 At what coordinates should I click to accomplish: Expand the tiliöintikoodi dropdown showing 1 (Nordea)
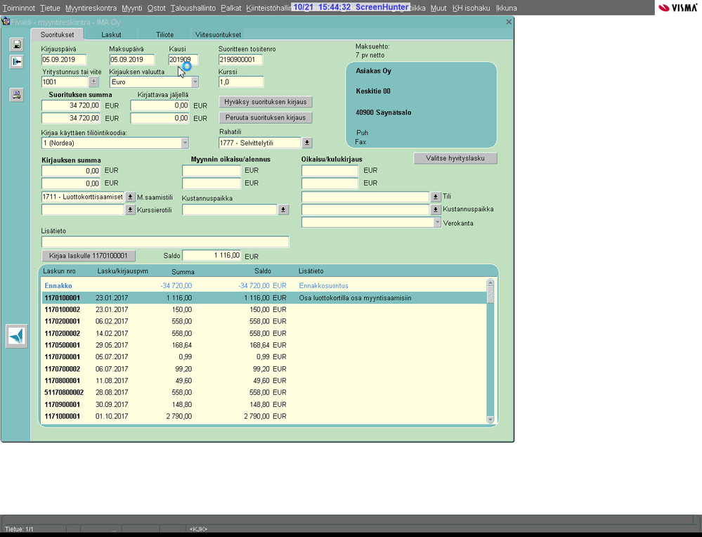pyautogui.click(x=185, y=143)
